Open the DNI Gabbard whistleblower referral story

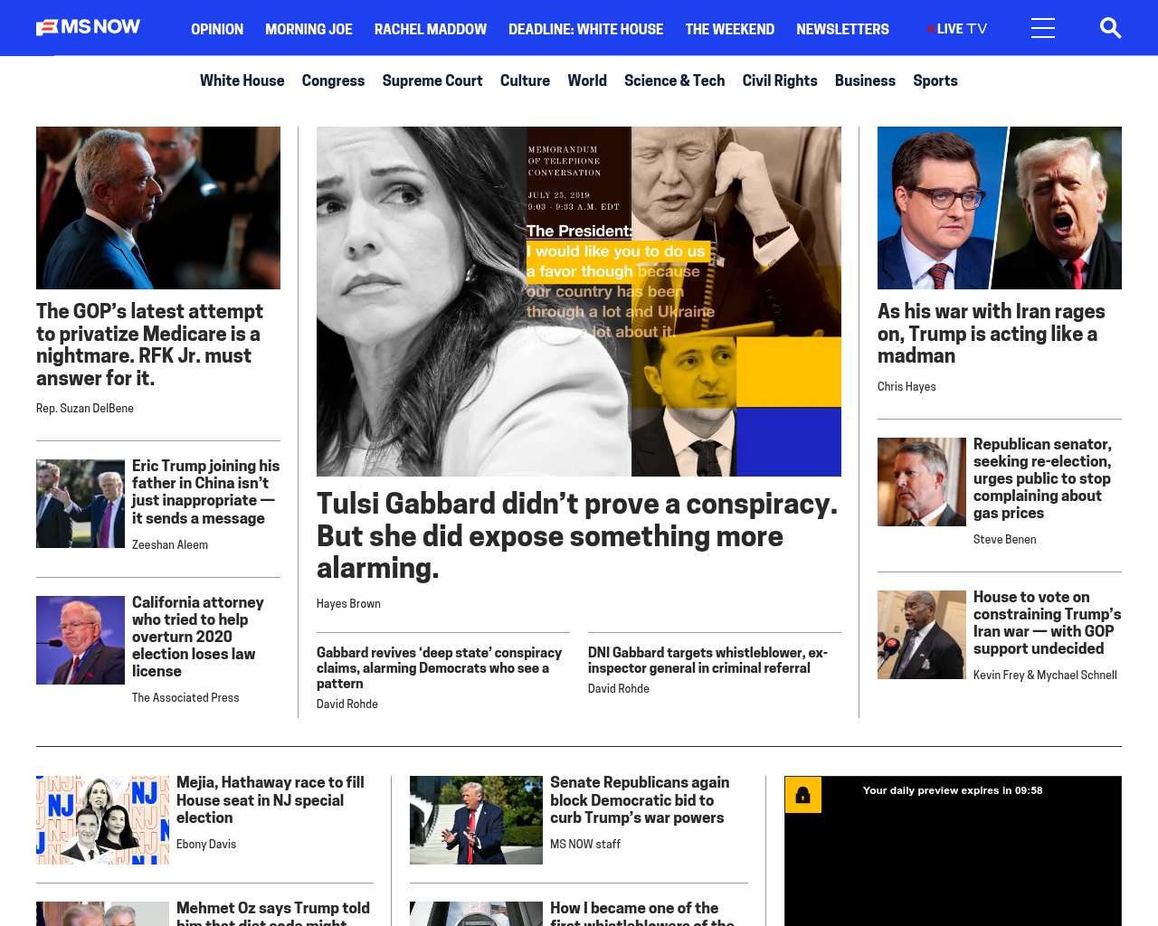707,660
